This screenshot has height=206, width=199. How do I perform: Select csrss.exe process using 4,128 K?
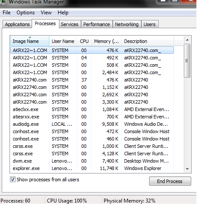pos(92,154)
